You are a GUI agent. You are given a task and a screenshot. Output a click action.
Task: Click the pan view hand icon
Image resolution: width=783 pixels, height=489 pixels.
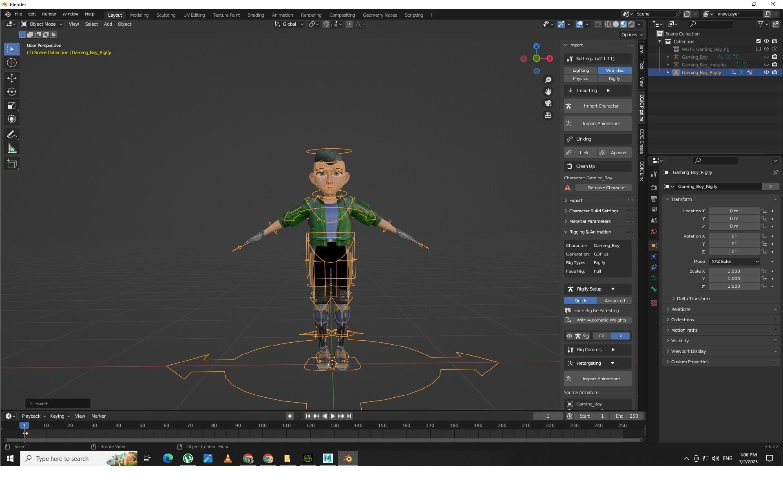548,92
